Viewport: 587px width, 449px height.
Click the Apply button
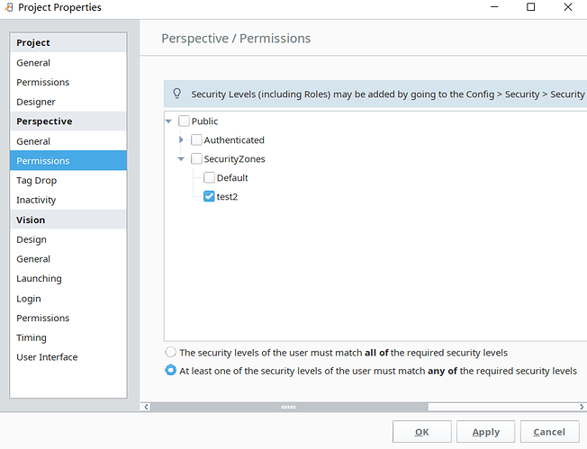point(485,432)
